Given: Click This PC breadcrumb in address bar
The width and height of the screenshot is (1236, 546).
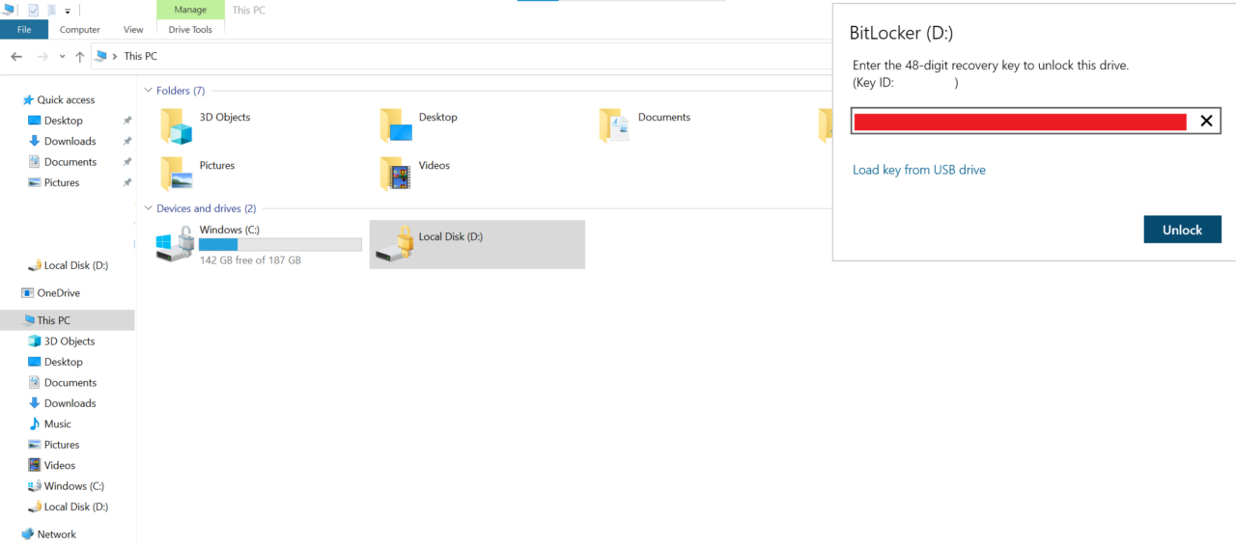Looking at the screenshot, I should [140, 56].
